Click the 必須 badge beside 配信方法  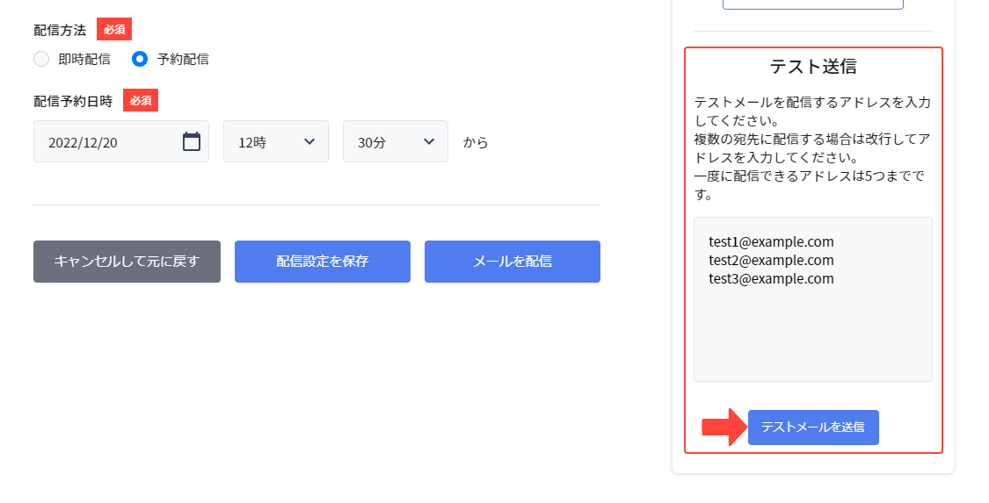tap(114, 29)
